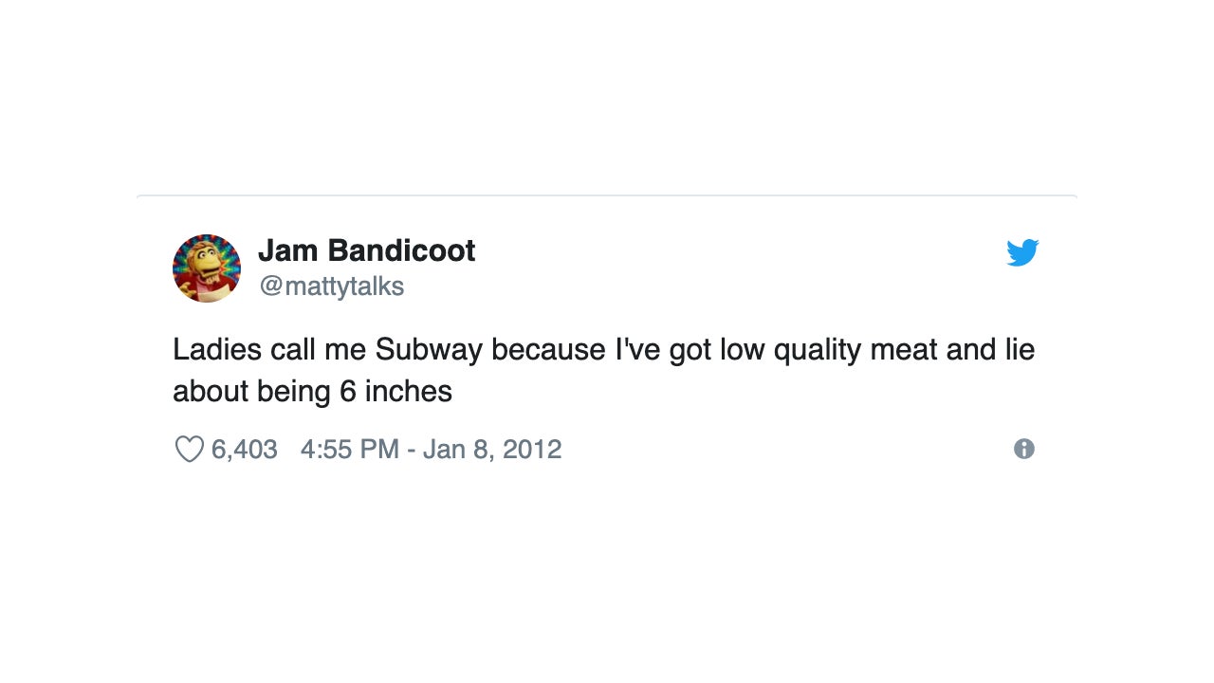Click the "6 inches" text in the tweet

(395, 391)
